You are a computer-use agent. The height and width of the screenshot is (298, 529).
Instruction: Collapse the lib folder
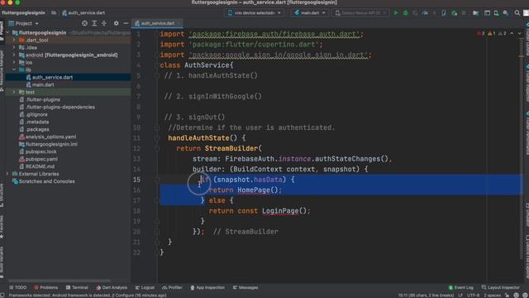click(14, 70)
